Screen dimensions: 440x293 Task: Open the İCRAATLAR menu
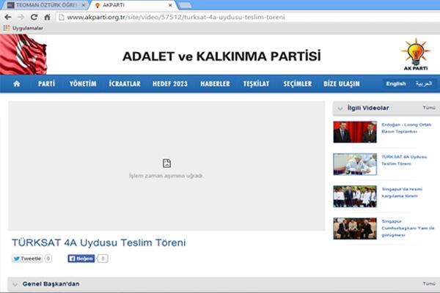[125, 84]
